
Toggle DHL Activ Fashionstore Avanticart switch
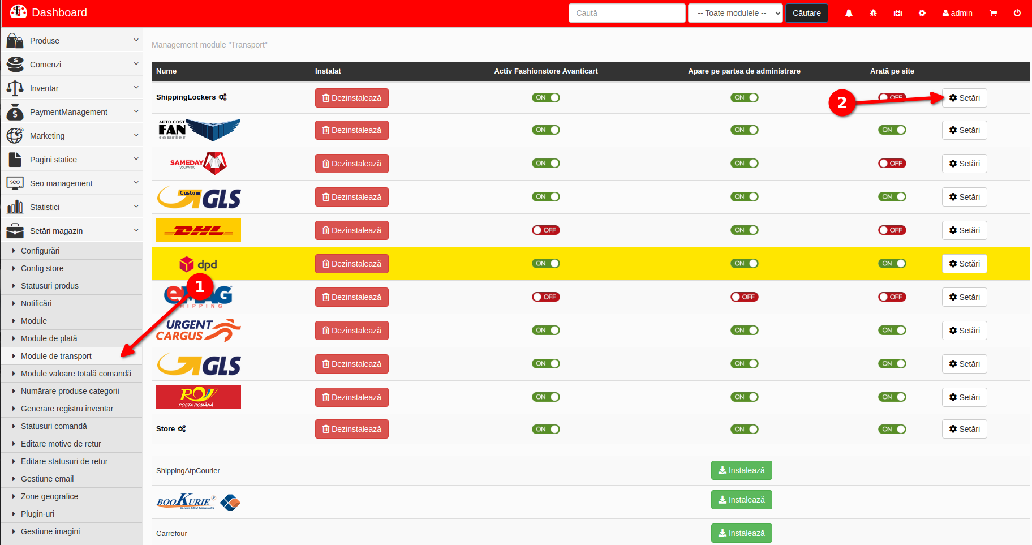coord(546,230)
